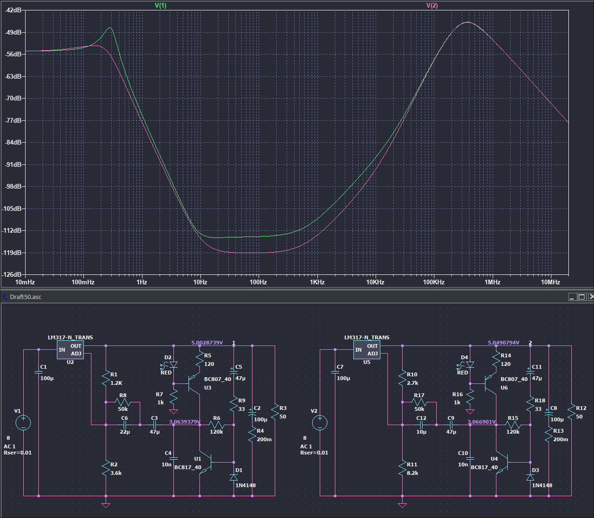Select resistor R6 120k symbol
This screenshot has width=594, height=518.
216,425
